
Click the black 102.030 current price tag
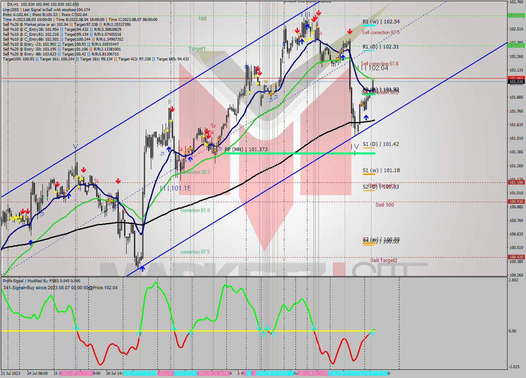516,82
